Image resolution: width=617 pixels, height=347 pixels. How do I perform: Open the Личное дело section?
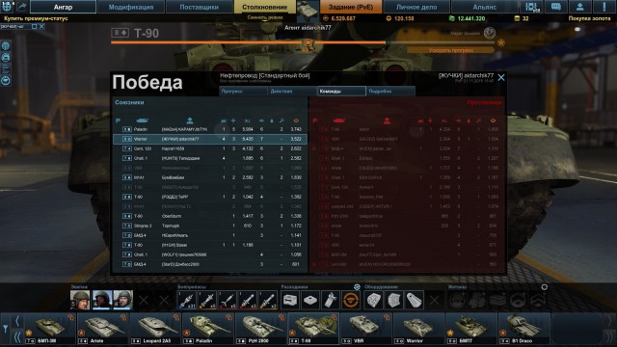click(x=416, y=7)
